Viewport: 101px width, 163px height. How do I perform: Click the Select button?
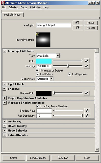coord(14,158)
